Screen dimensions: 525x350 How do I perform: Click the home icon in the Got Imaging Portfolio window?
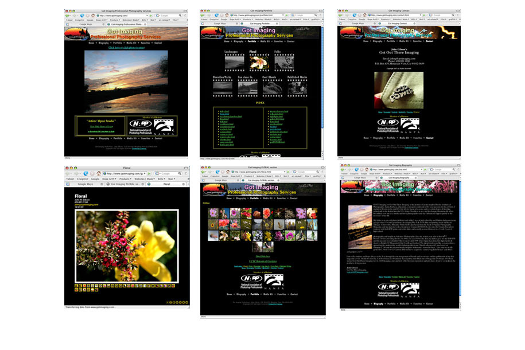click(227, 15)
